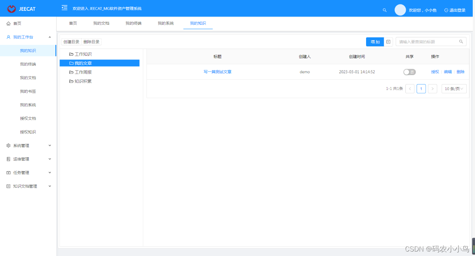Screen dimensions: 475x256
Task: Open 我的终端 in the sidebar
Action: (28, 64)
